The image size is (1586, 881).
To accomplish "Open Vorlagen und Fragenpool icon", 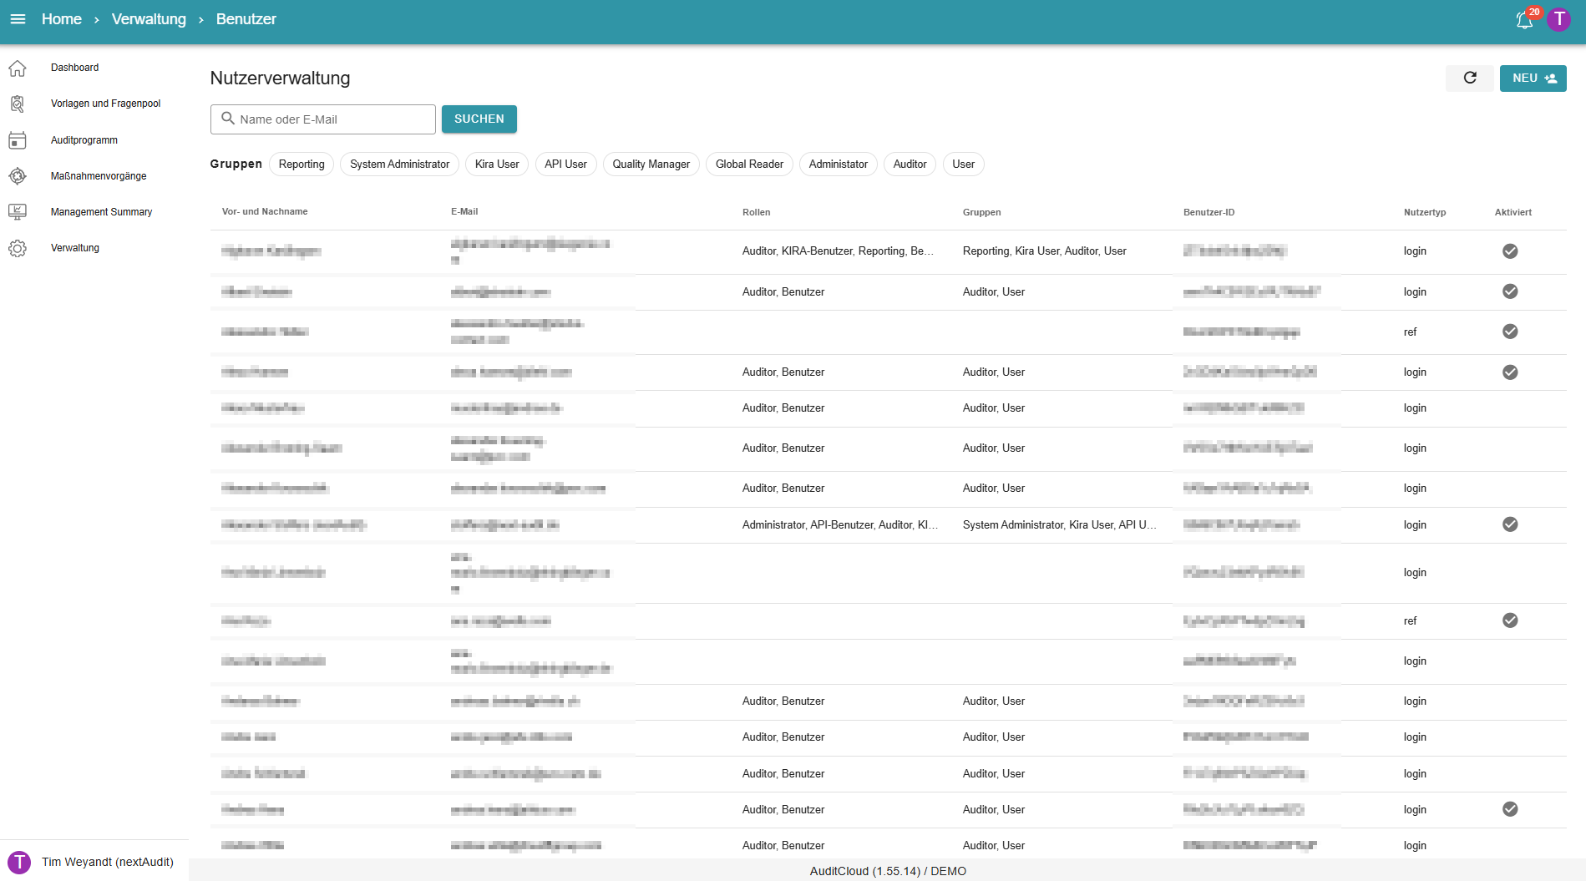I will coord(18,104).
